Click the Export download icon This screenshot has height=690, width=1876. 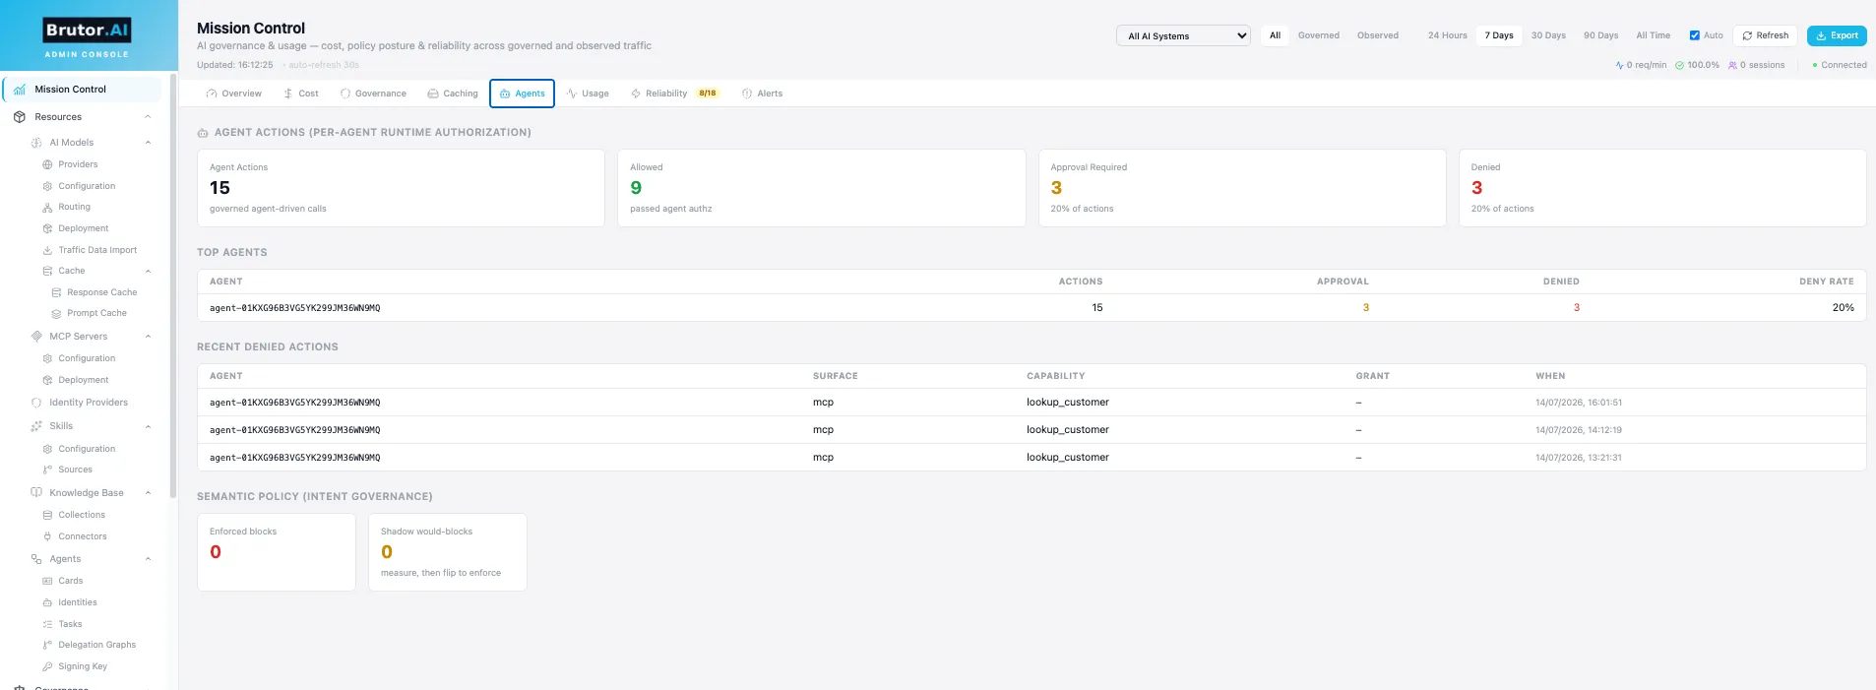click(1821, 35)
